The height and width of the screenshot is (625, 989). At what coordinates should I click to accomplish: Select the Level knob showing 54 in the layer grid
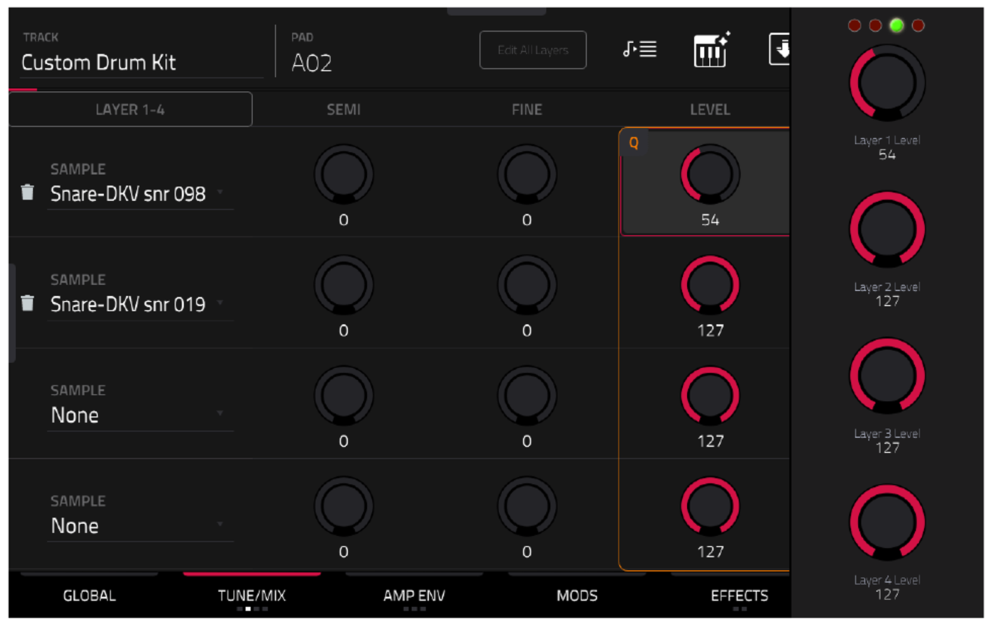point(710,174)
